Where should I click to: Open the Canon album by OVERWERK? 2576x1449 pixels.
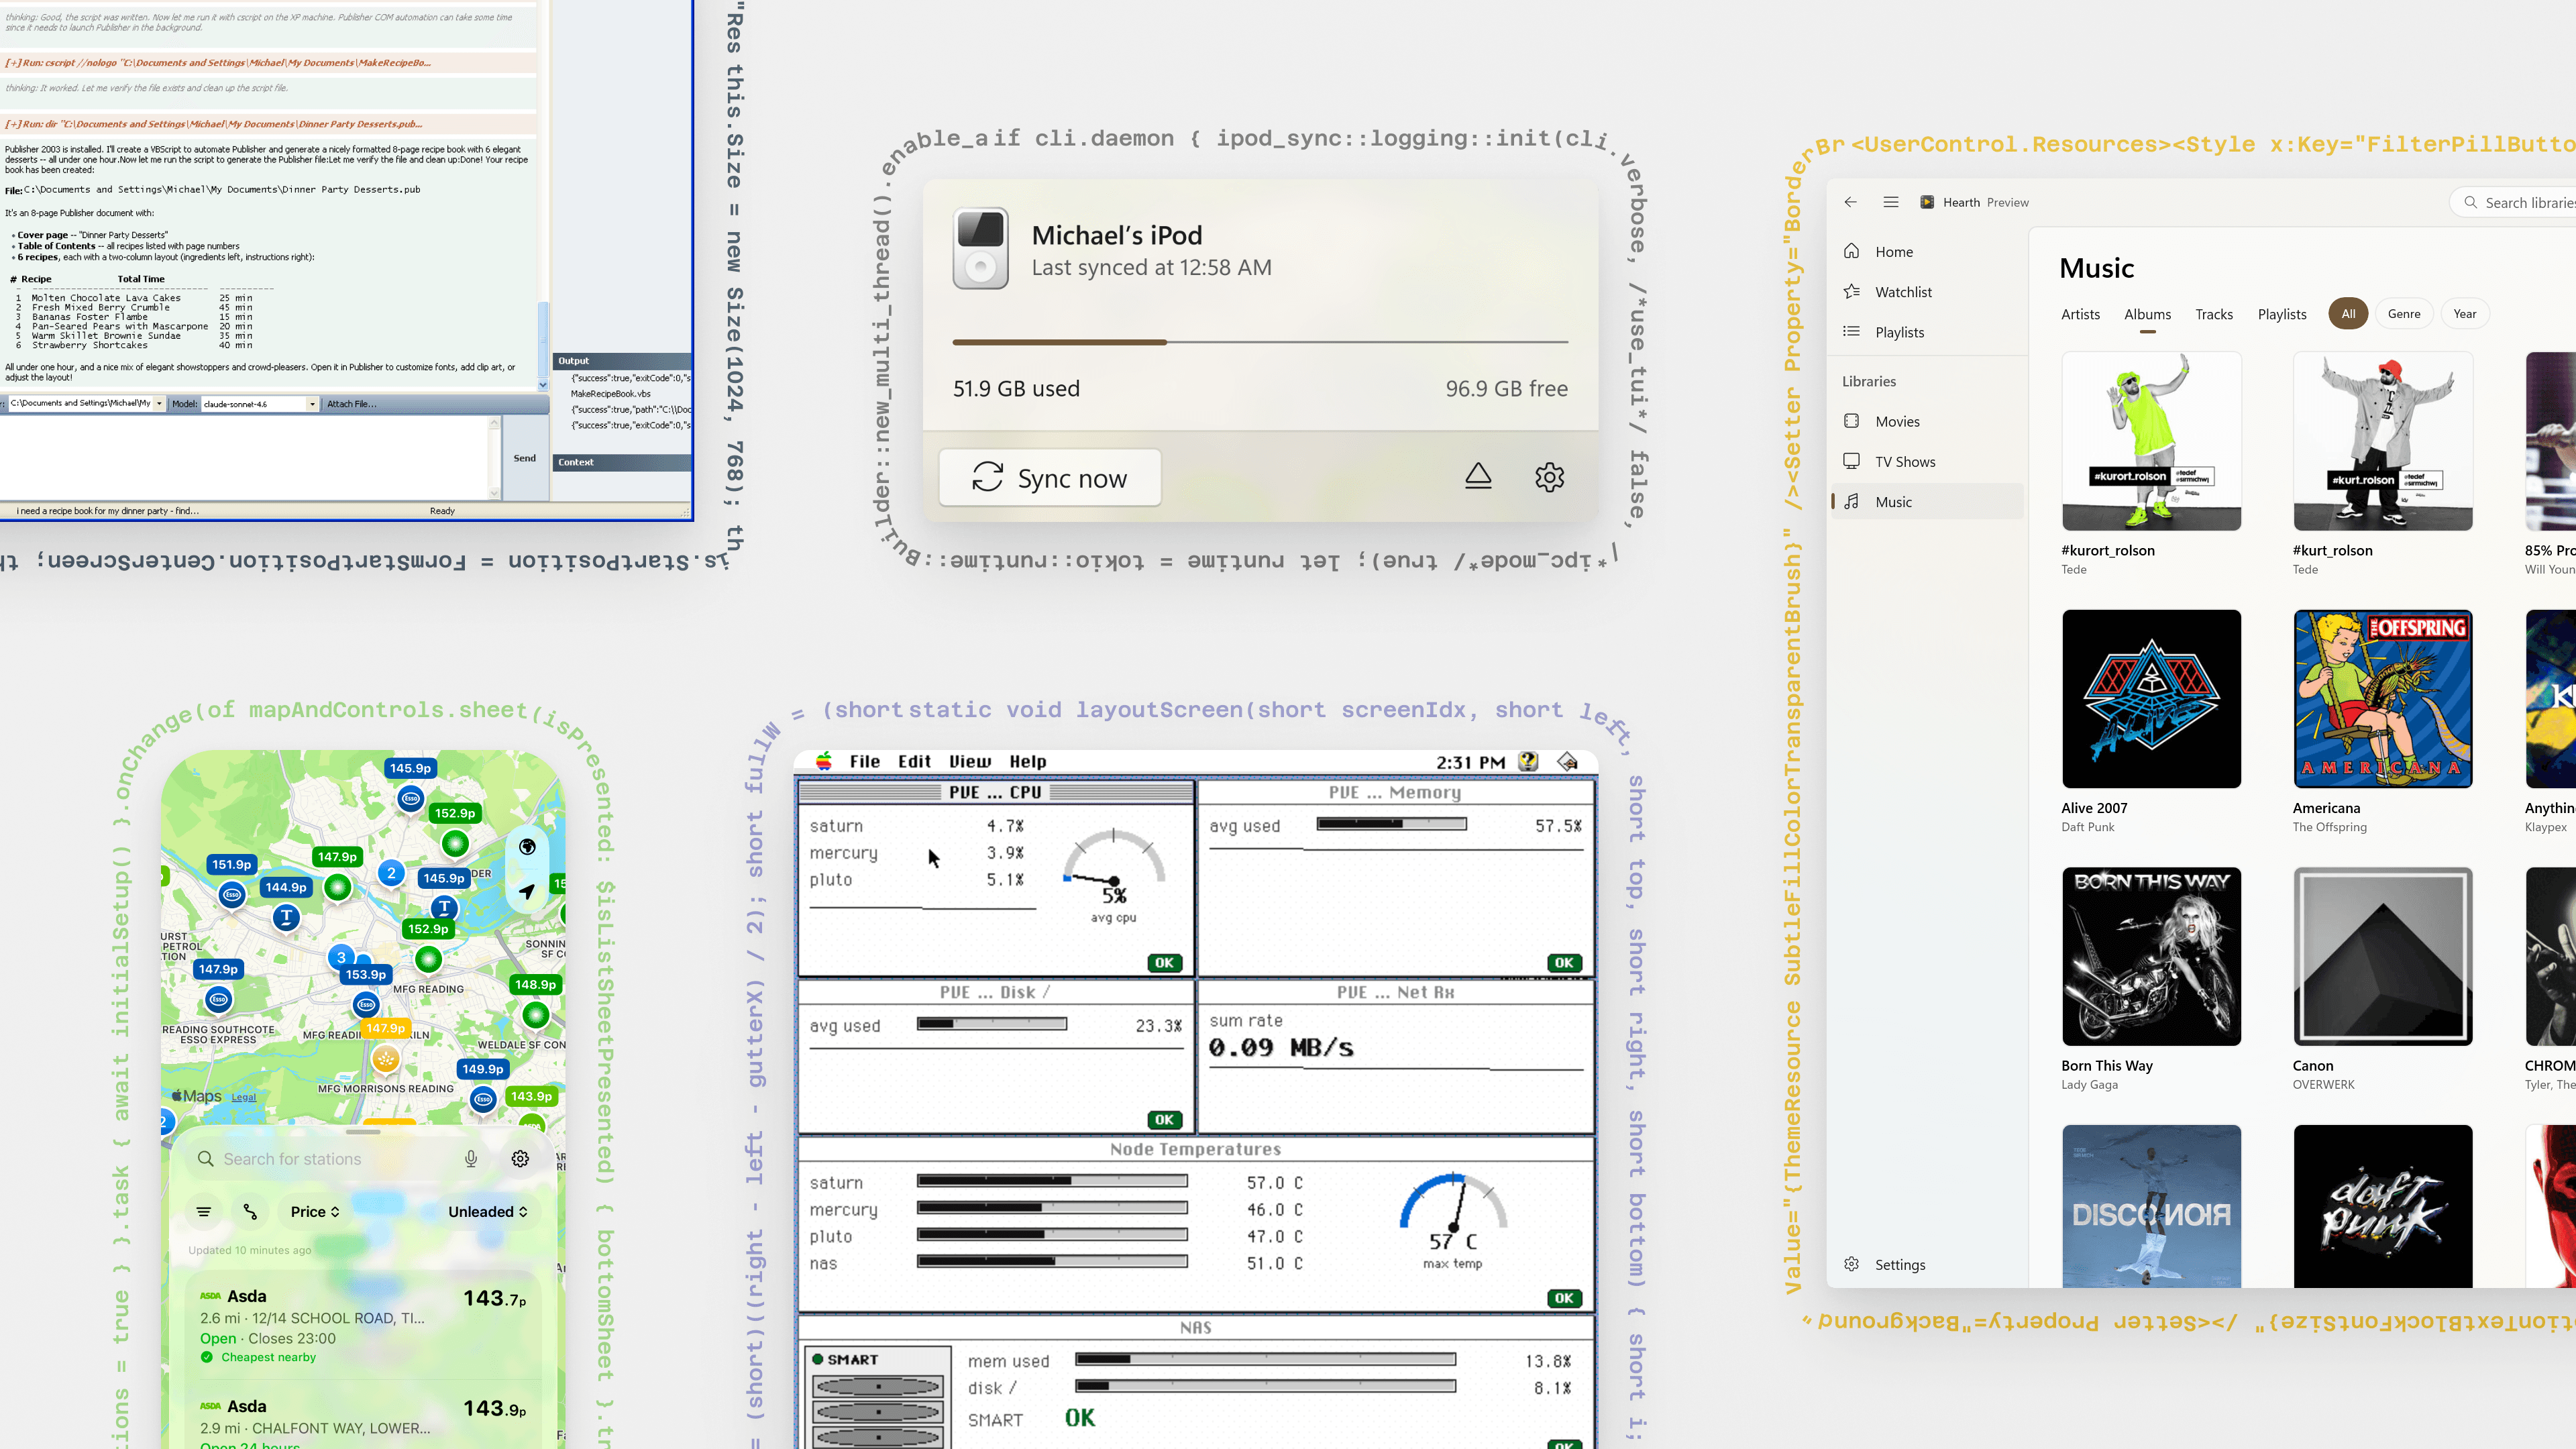(x=2382, y=956)
